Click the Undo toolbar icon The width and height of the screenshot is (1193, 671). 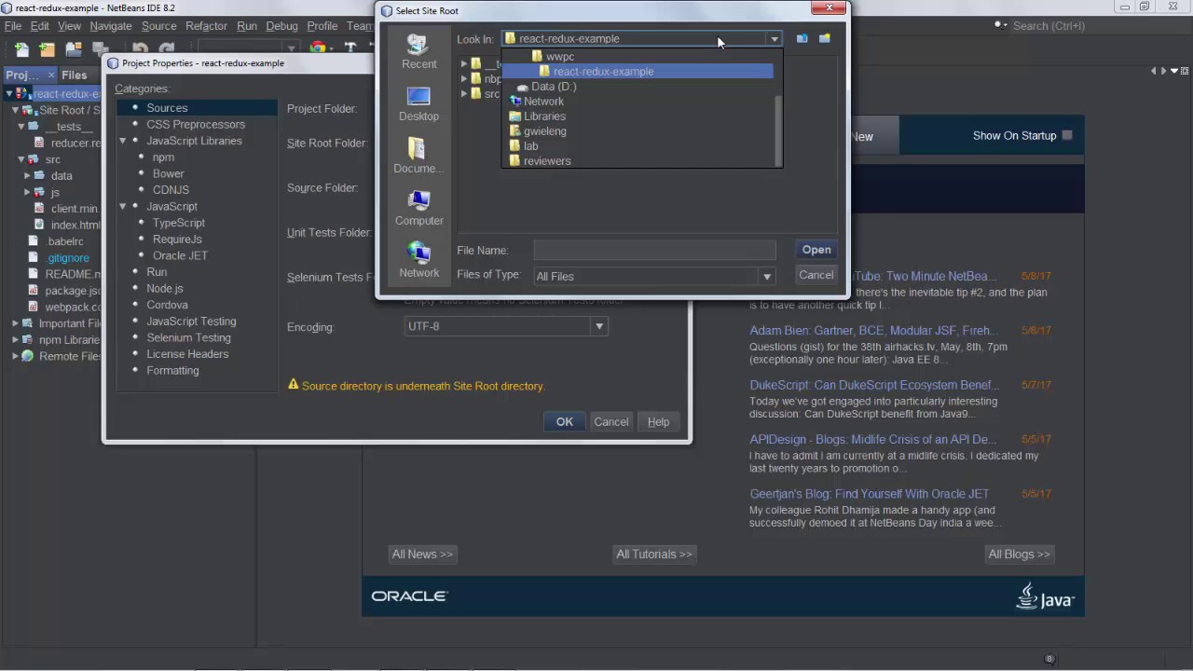140,48
